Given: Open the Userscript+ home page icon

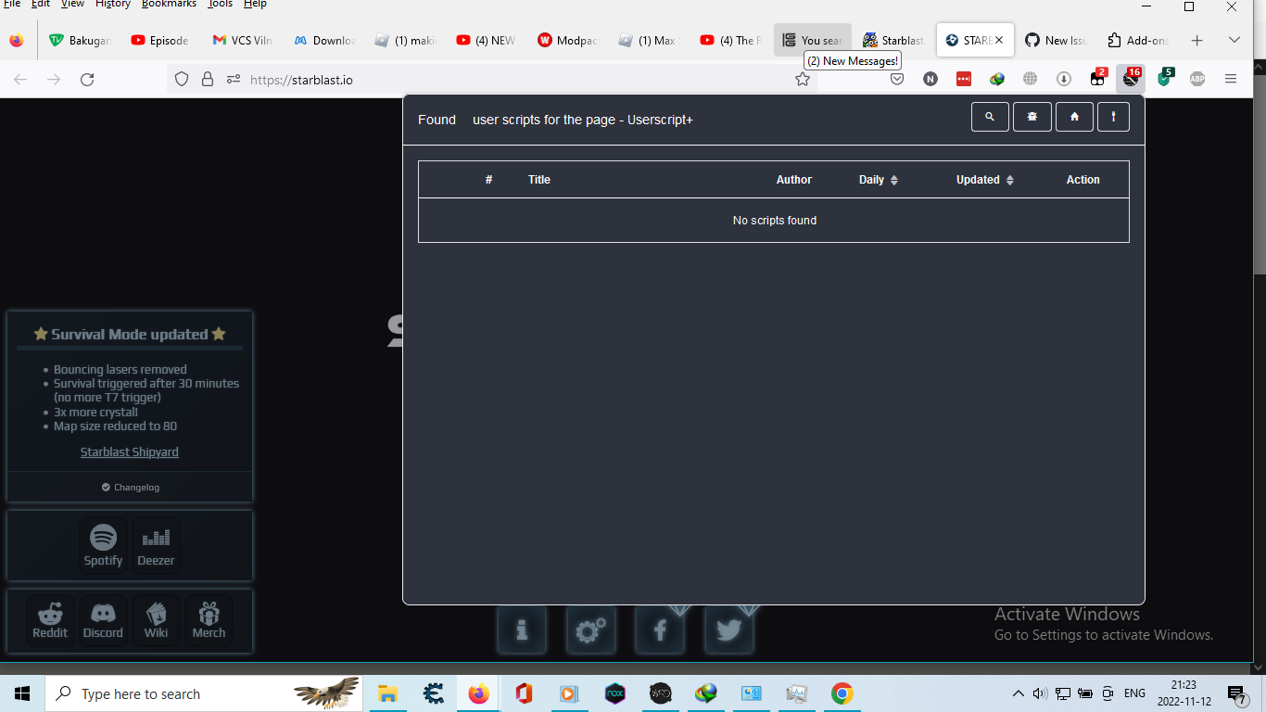Looking at the screenshot, I should coord(1074,117).
